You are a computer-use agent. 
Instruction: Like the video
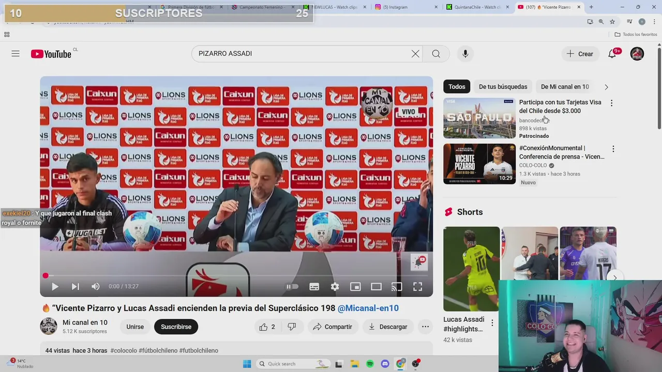click(x=267, y=327)
